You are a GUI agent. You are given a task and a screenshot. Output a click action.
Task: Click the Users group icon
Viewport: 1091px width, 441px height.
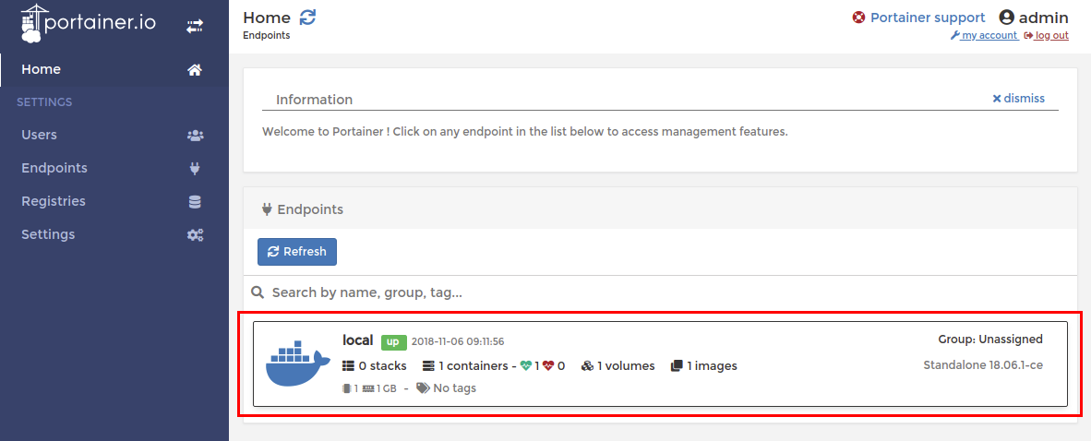pos(195,136)
